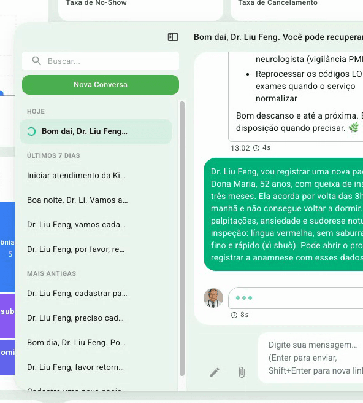Open 'Dr. Liu Feng, preciso cad...' conversation
The image size is (363, 403).
click(x=96, y=318)
